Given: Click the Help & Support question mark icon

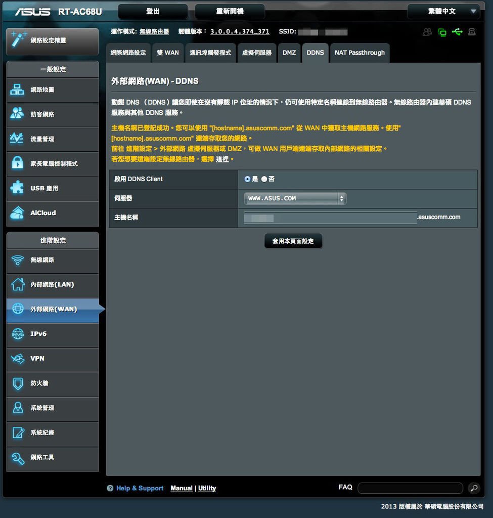Looking at the screenshot, I should tap(110, 488).
